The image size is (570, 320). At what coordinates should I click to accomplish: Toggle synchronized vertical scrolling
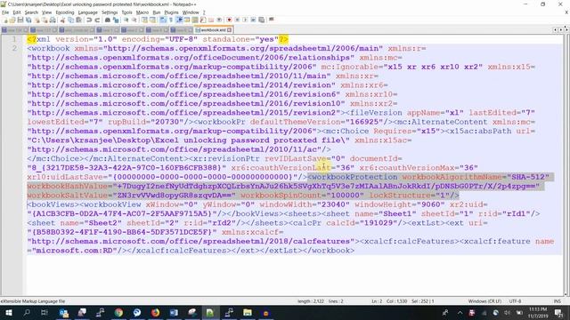144,20
